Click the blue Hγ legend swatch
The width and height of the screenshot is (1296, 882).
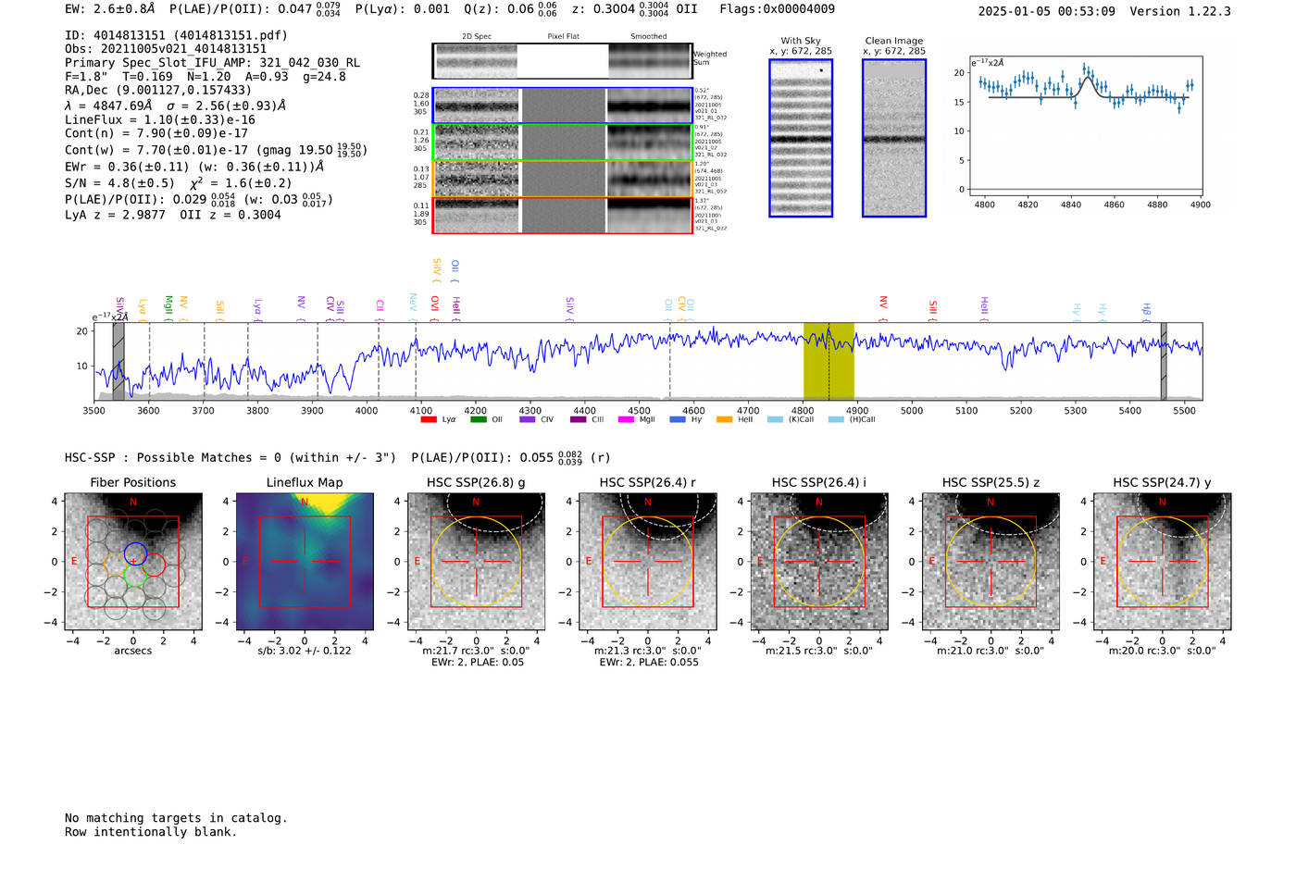coord(678,419)
